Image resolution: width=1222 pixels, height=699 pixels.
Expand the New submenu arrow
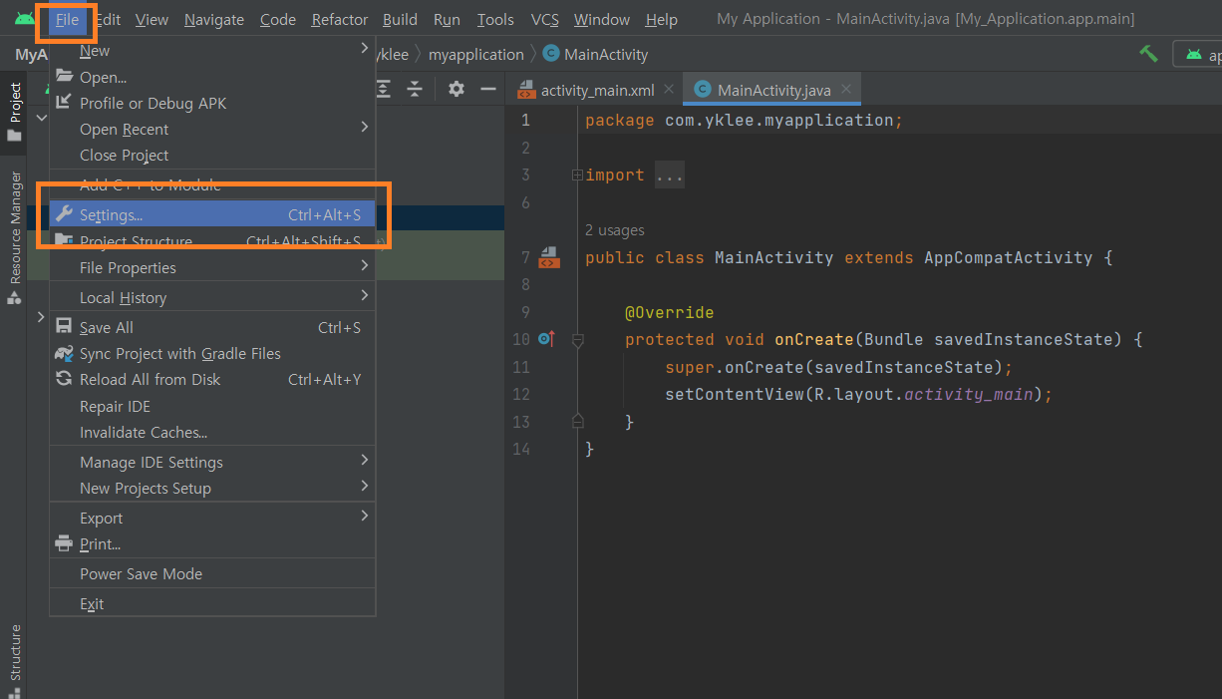click(x=365, y=48)
